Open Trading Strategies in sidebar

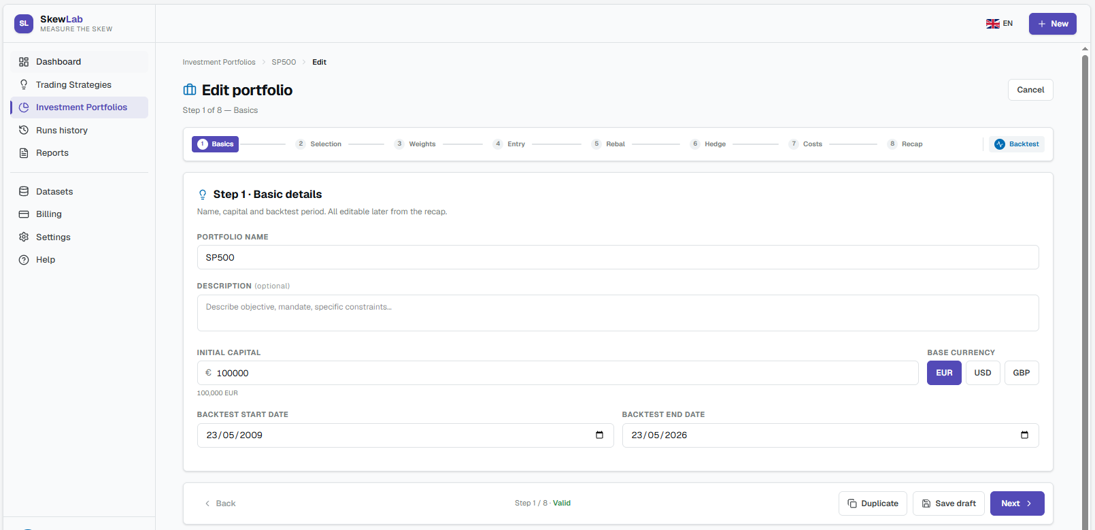point(79,84)
